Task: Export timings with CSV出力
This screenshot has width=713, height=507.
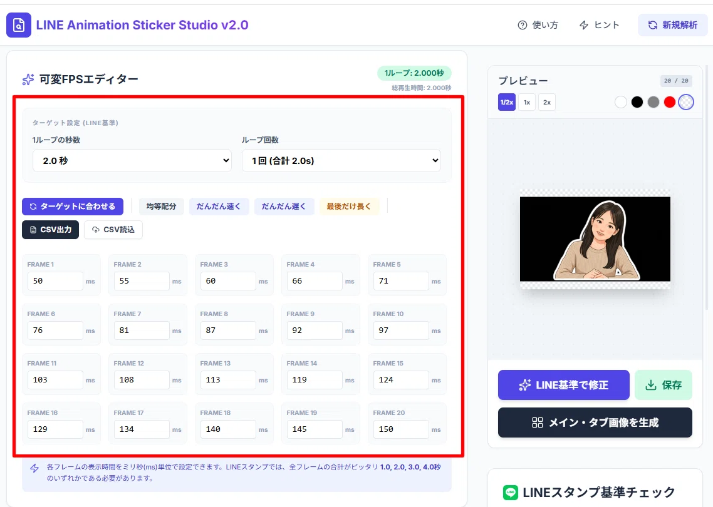Action: 51,230
